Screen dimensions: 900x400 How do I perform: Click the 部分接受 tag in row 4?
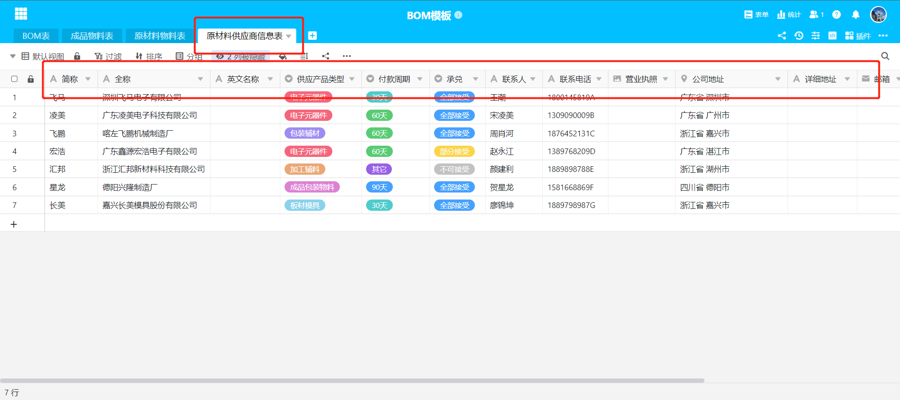pyautogui.click(x=454, y=151)
